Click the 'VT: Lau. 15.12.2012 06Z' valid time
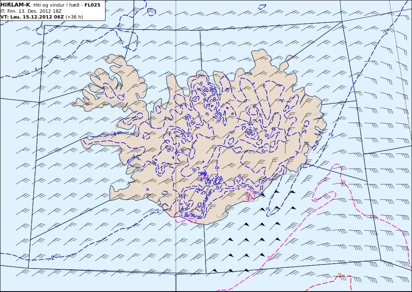 click(x=32, y=17)
